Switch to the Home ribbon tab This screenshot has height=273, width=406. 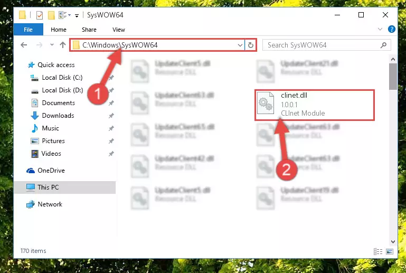coord(59,30)
